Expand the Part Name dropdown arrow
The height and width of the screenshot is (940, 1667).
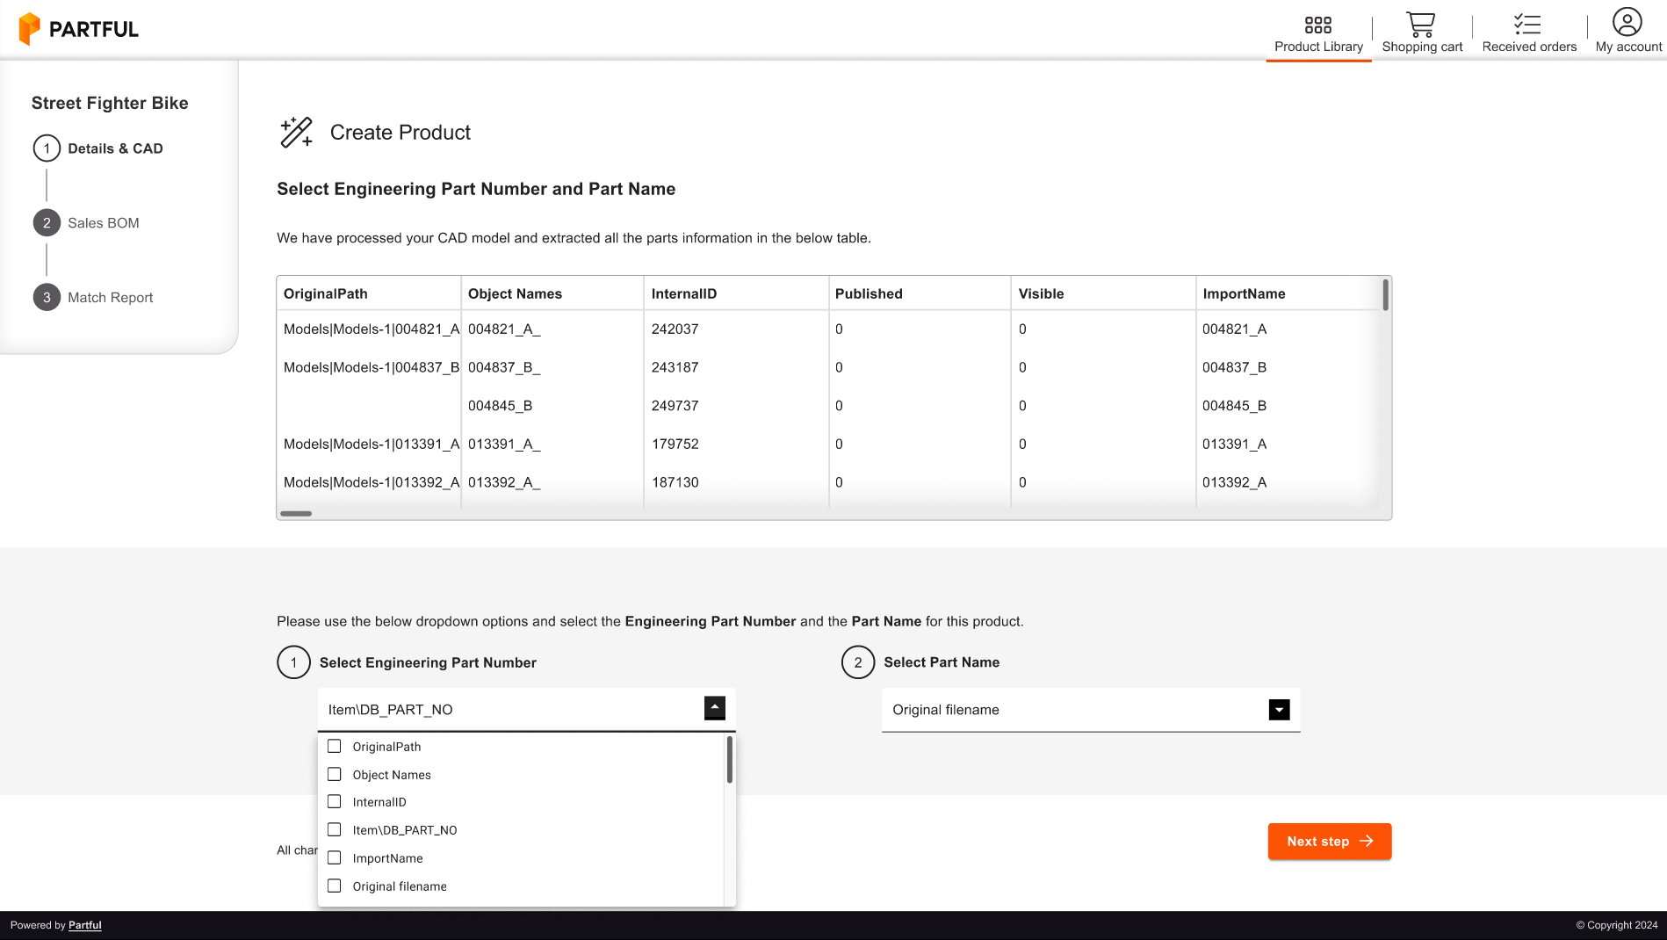(1279, 710)
